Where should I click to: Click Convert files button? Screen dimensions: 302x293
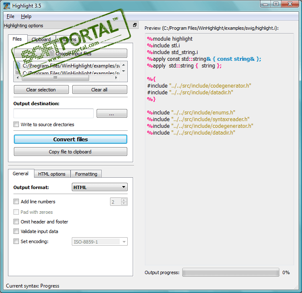(x=71, y=139)
